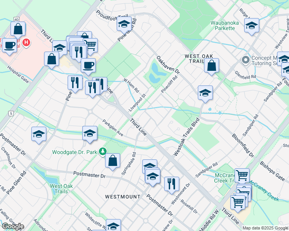Select the Parkglen Ave street label
Screen dimensions: 289x231
113,128
